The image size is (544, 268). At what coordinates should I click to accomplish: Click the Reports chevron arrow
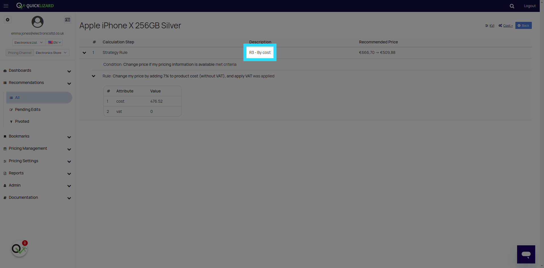(x=69, y=174)
